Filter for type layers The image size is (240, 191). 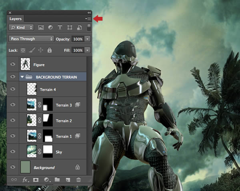(x=60, y=27)
